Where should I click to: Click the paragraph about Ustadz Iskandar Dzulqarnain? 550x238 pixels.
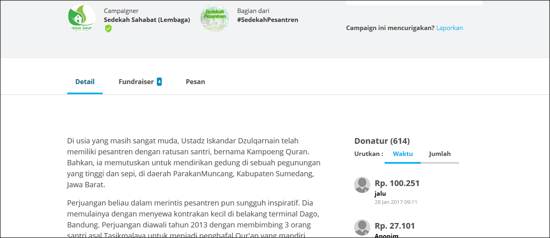click(194, 163)
